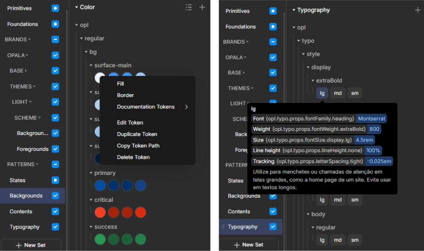Click the plus icon in the Typography header

(417, 10)
